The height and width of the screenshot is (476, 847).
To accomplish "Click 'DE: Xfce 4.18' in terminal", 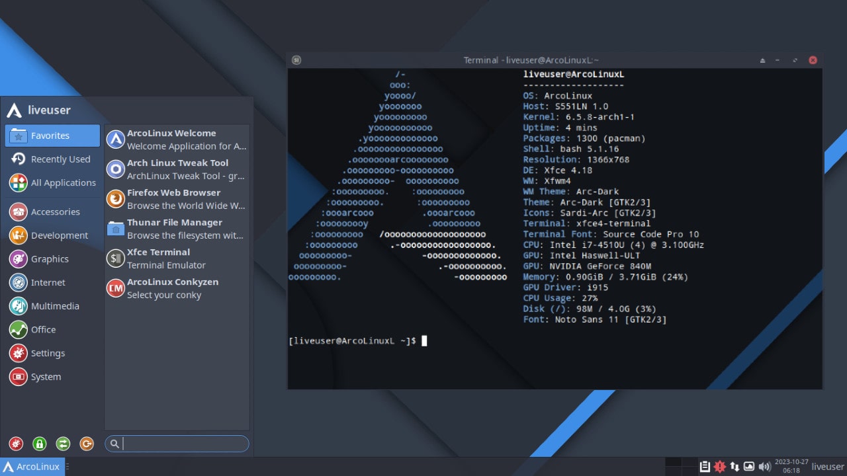I will point(558,170).
